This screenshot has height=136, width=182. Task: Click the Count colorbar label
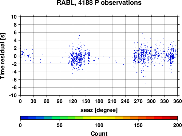click(99, 133)
